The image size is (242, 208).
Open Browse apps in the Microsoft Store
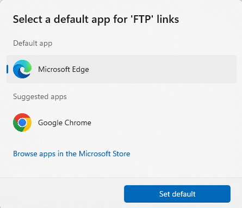coord(72,154)
